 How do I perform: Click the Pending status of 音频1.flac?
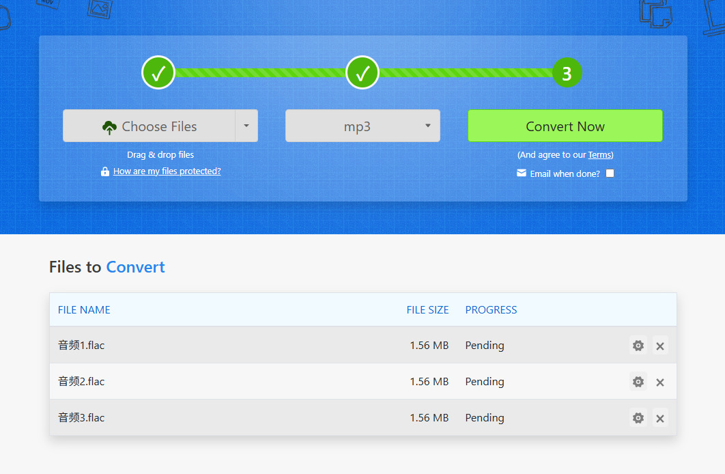click(x=485, y=346)
